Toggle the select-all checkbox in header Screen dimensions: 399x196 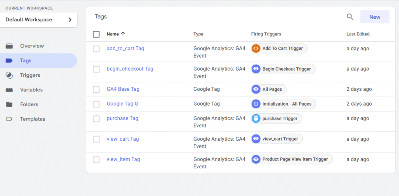96,34
